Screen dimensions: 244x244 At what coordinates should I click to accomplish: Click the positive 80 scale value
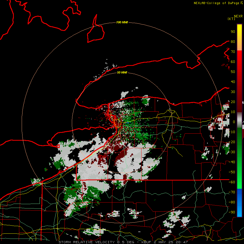[x=233, y=41]
